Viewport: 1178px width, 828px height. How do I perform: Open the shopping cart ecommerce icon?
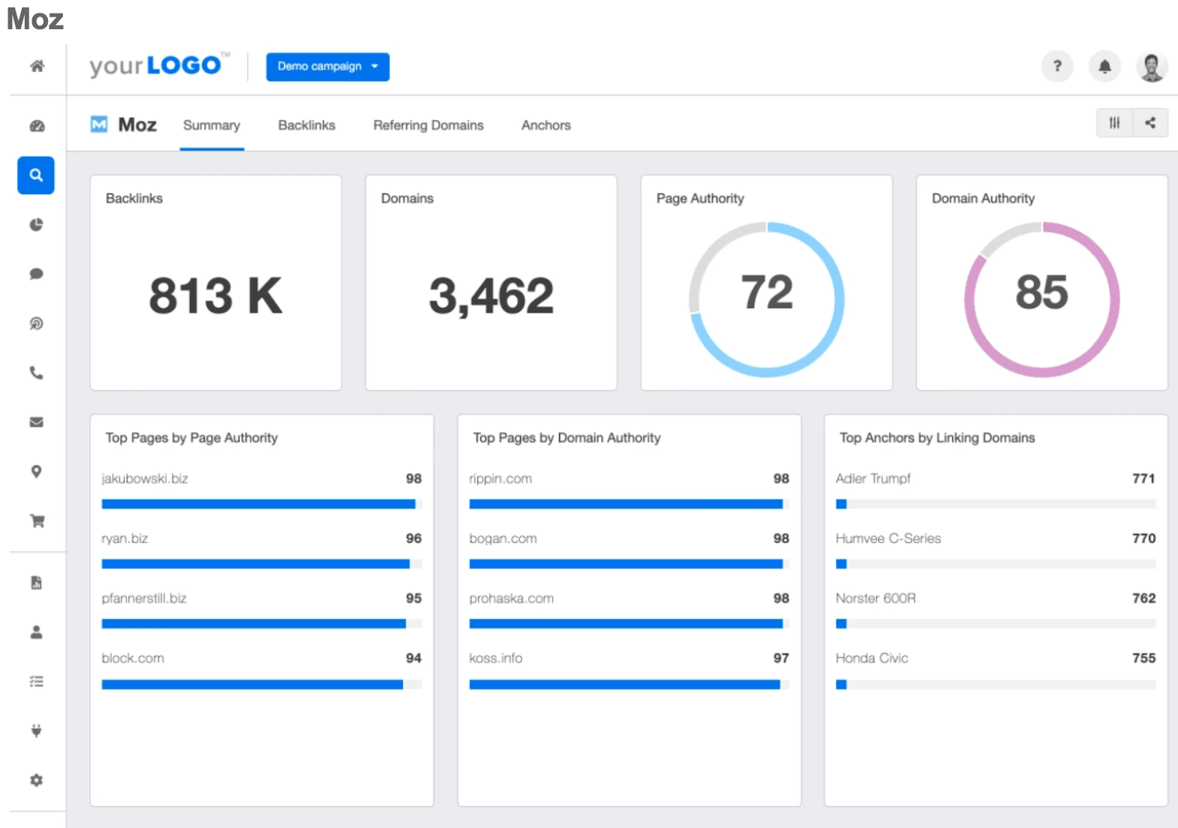(36, 521)
